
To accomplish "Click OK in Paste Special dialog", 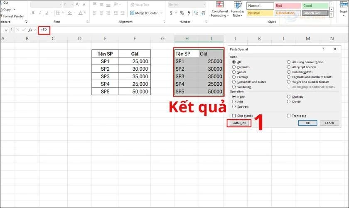I will 307,123.
